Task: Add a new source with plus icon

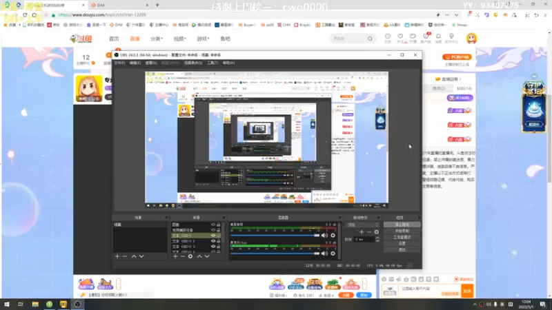Action: pyautogui.click(x=175, y=256)
